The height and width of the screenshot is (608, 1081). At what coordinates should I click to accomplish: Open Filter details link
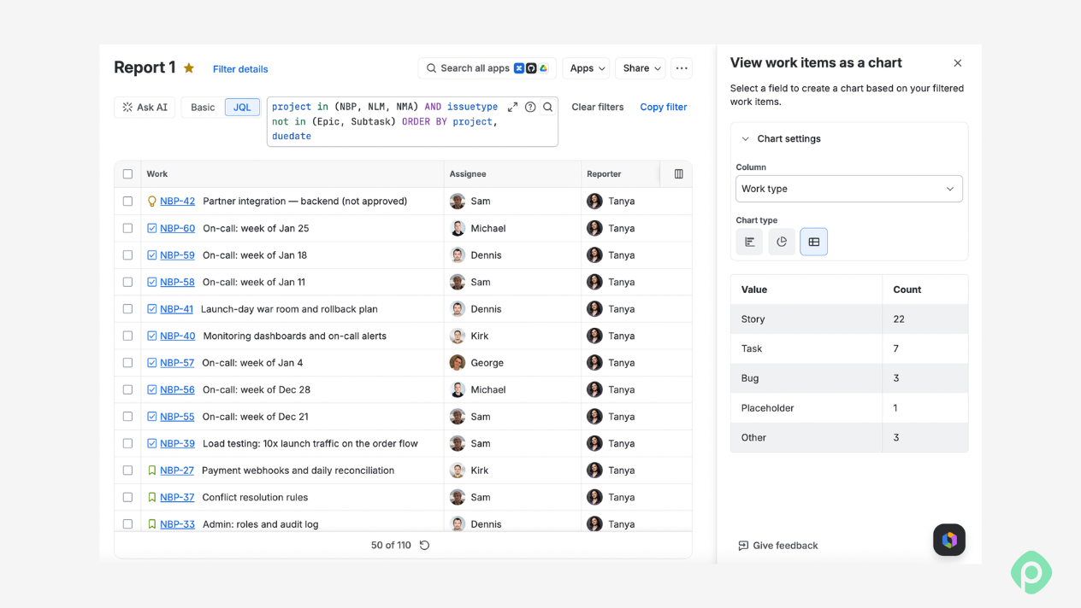[240, 69]
